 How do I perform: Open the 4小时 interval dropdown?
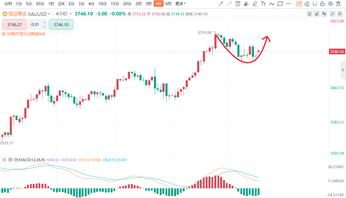click(65, 14)
